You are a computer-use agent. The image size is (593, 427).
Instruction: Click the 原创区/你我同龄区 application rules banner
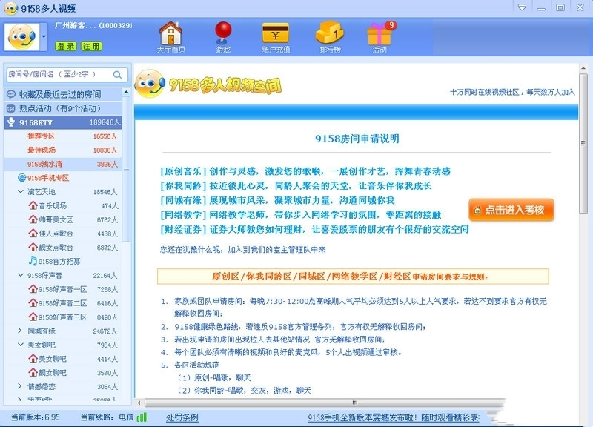point(353,276)
